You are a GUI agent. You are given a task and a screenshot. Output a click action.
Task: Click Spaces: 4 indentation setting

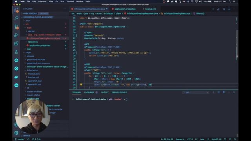tap(180, 139)
